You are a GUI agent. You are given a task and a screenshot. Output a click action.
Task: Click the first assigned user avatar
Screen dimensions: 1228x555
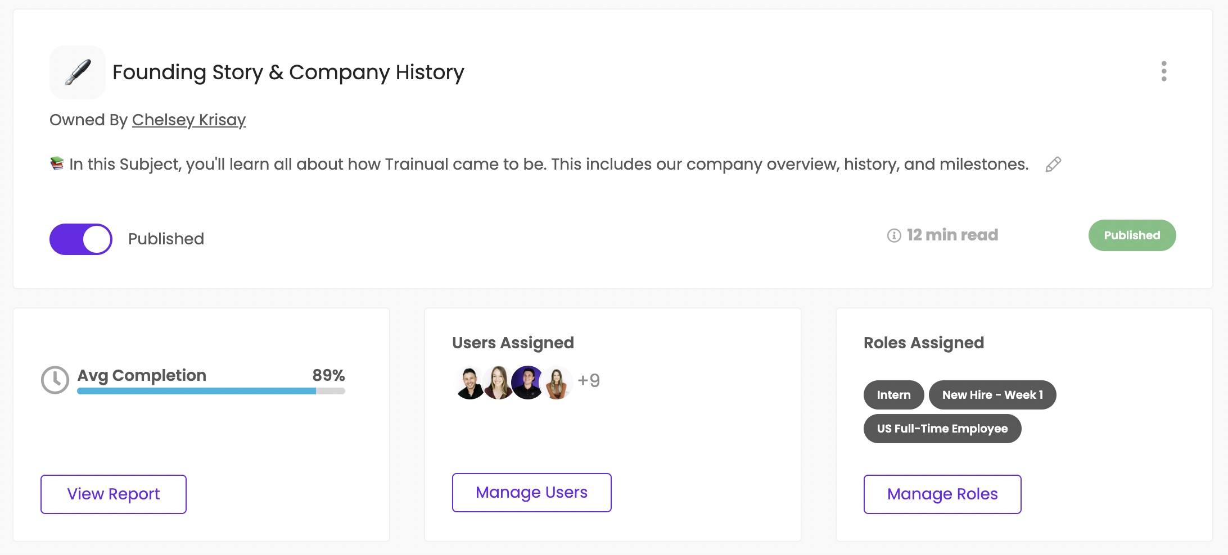(469, 383)
